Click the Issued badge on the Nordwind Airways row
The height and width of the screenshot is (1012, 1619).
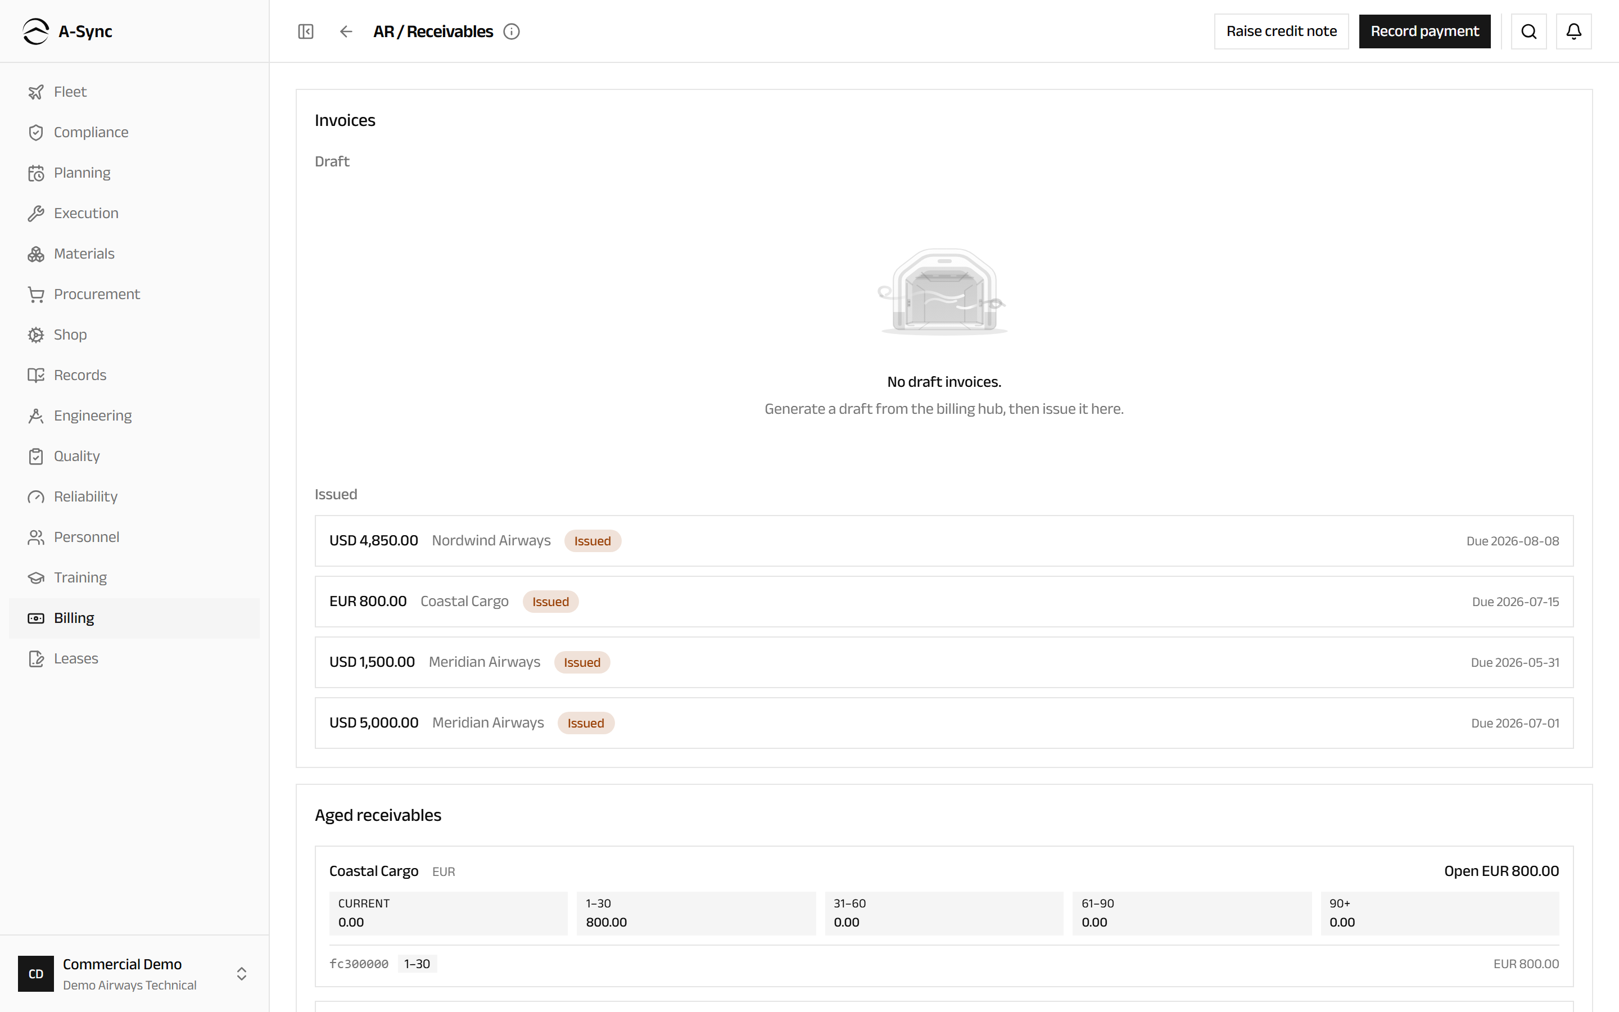[592, 541]
